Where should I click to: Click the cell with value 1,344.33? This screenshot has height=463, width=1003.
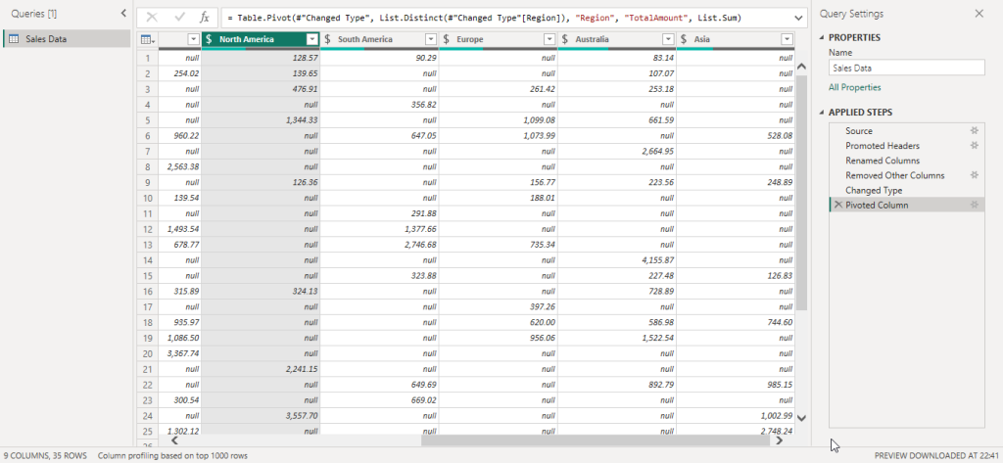pyautogui.click(x=261, y=120)
